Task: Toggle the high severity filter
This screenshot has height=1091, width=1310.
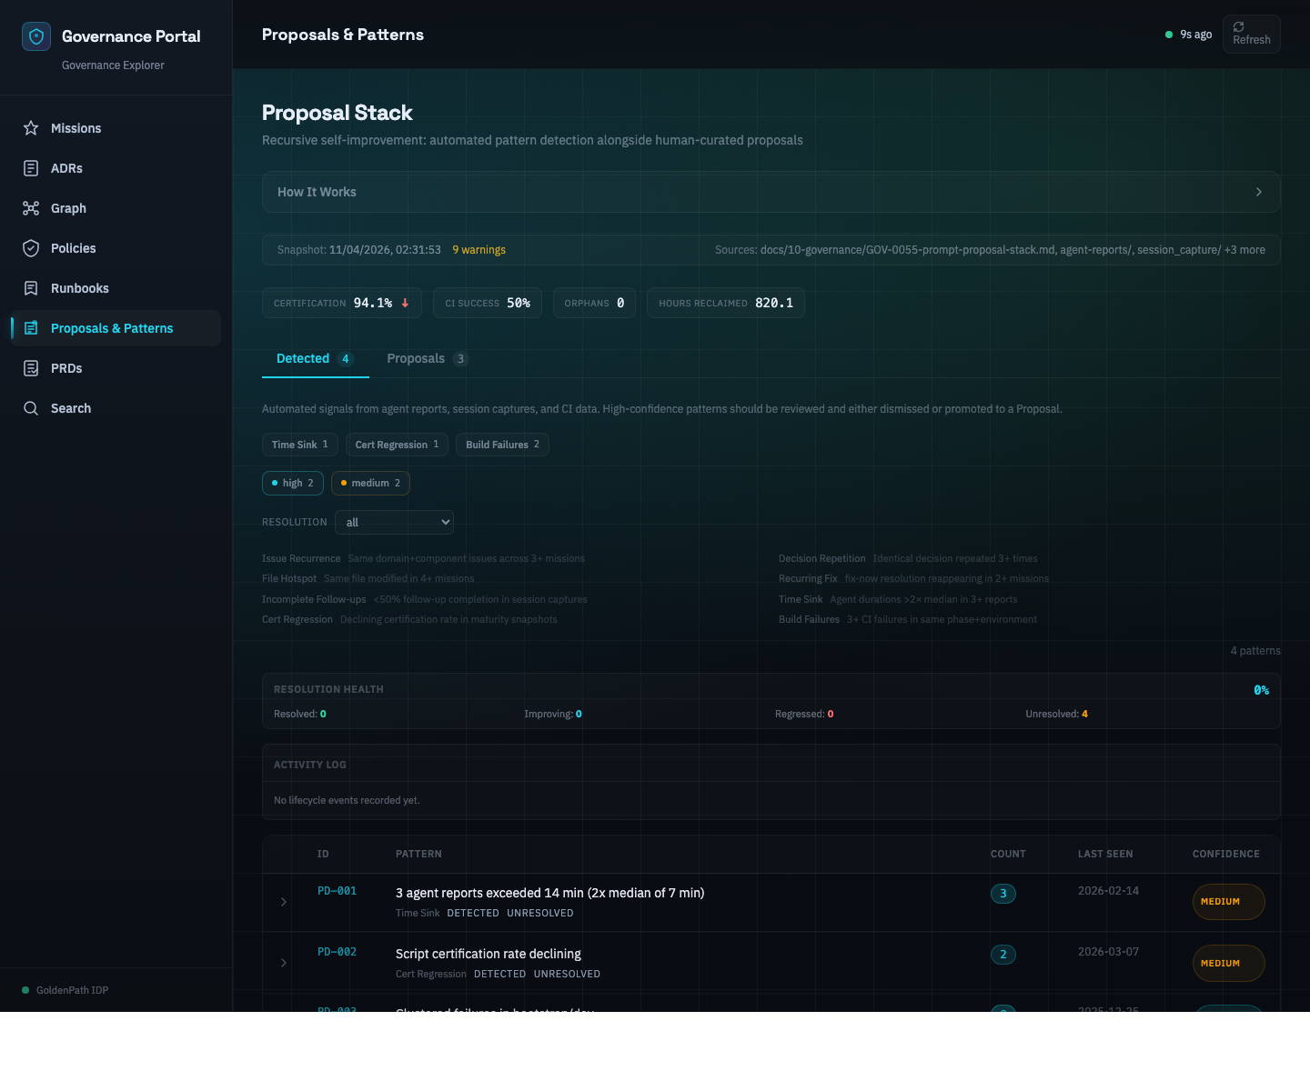Action: tap(292, 483)
